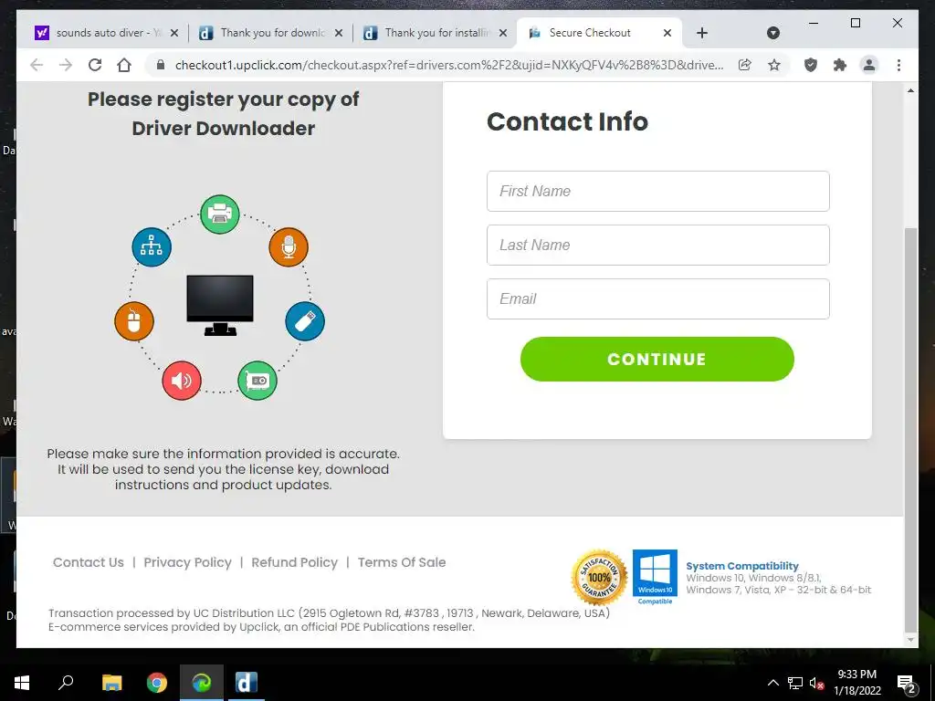Focus the First Name field

[657, 192]
